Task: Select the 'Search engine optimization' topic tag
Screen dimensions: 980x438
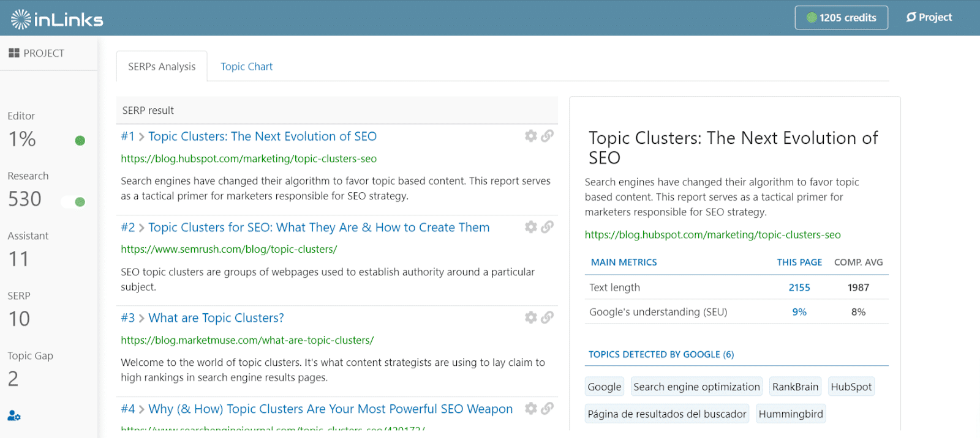Action: [697, 387]
